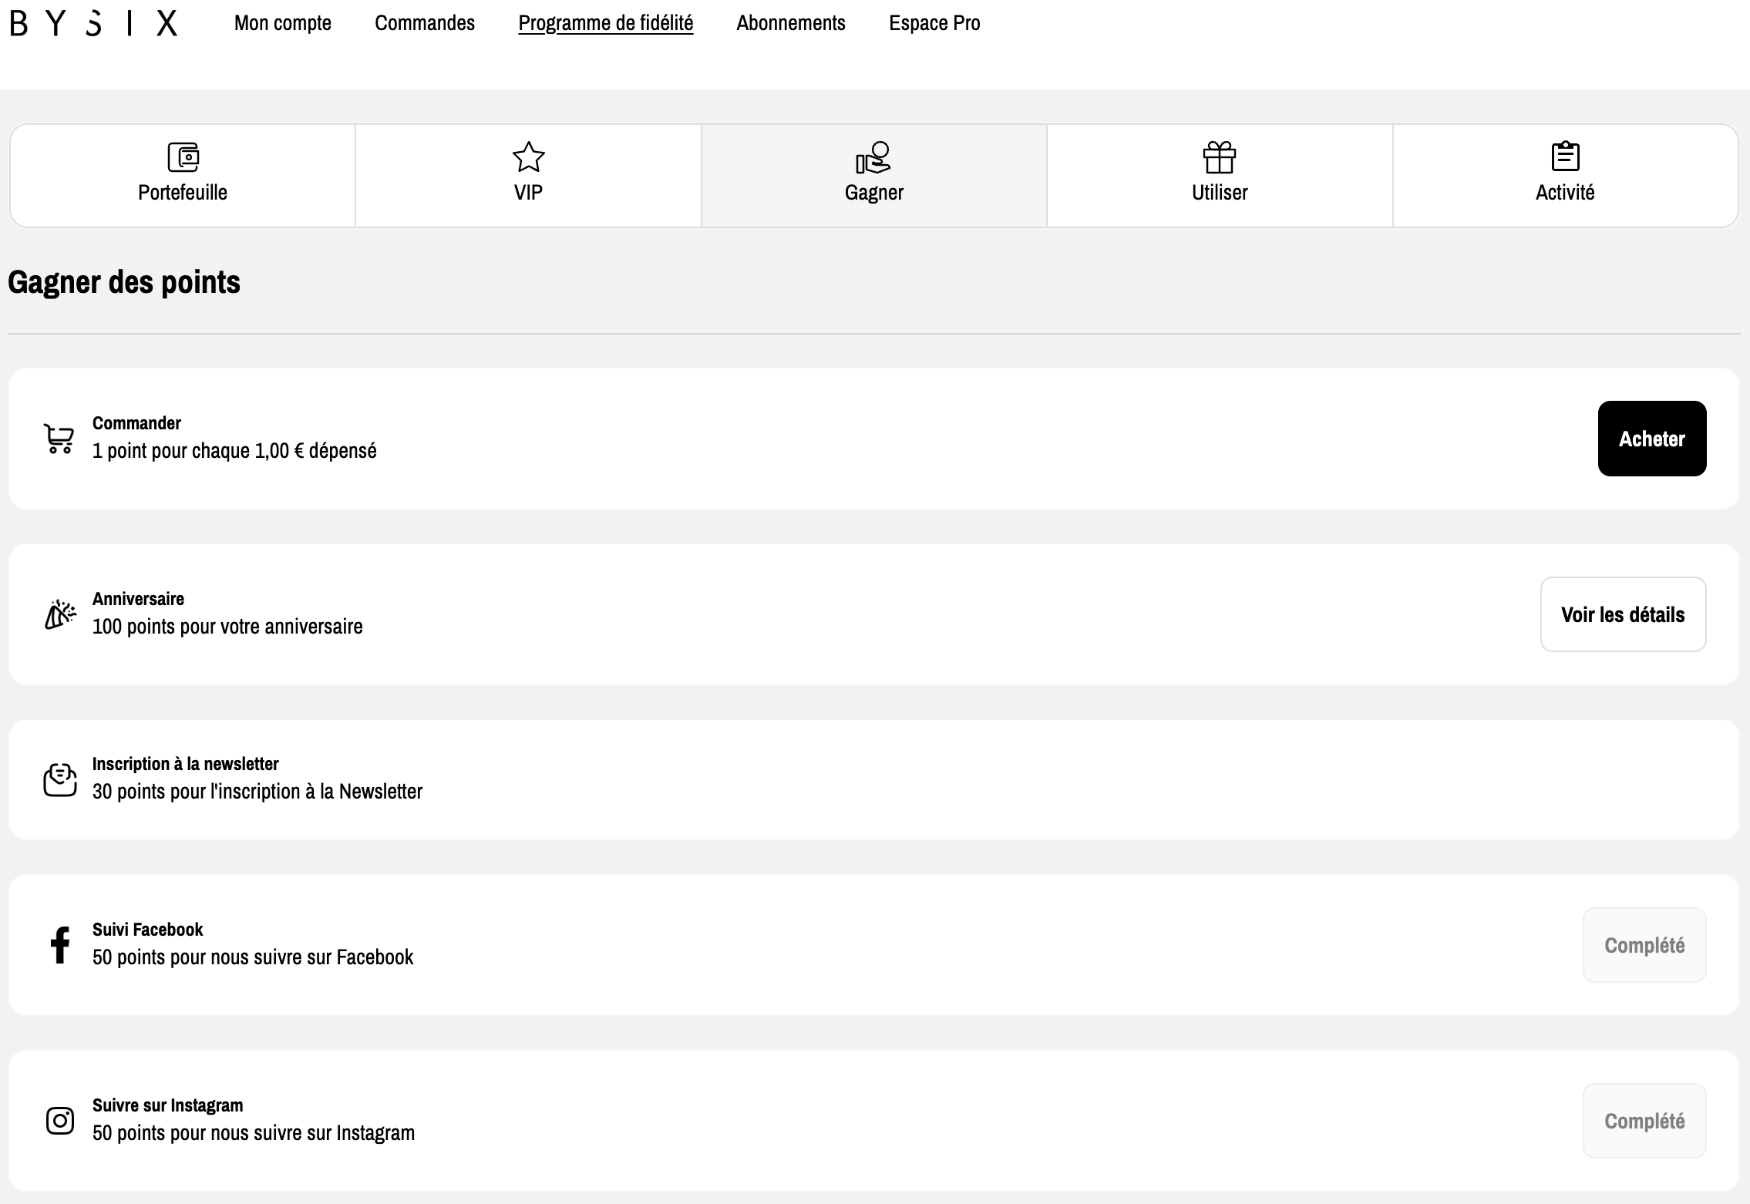Click the Facebook logo icon
Screen dimensions: 1750x1204
coord(60,944)
